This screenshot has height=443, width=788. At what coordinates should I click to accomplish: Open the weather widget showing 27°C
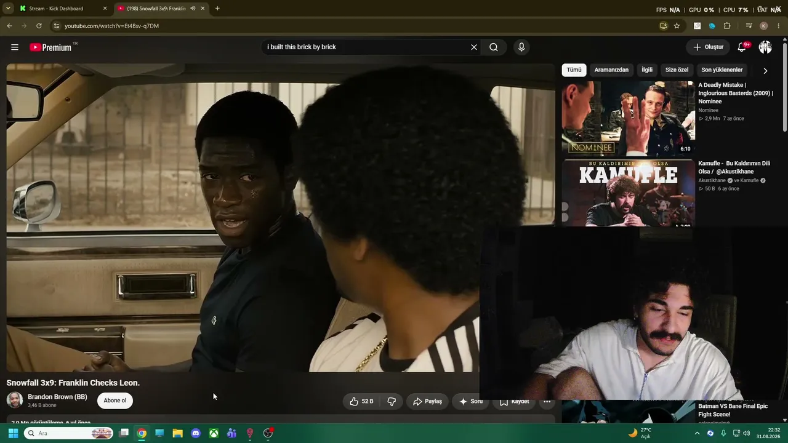(x=640, y=433)
